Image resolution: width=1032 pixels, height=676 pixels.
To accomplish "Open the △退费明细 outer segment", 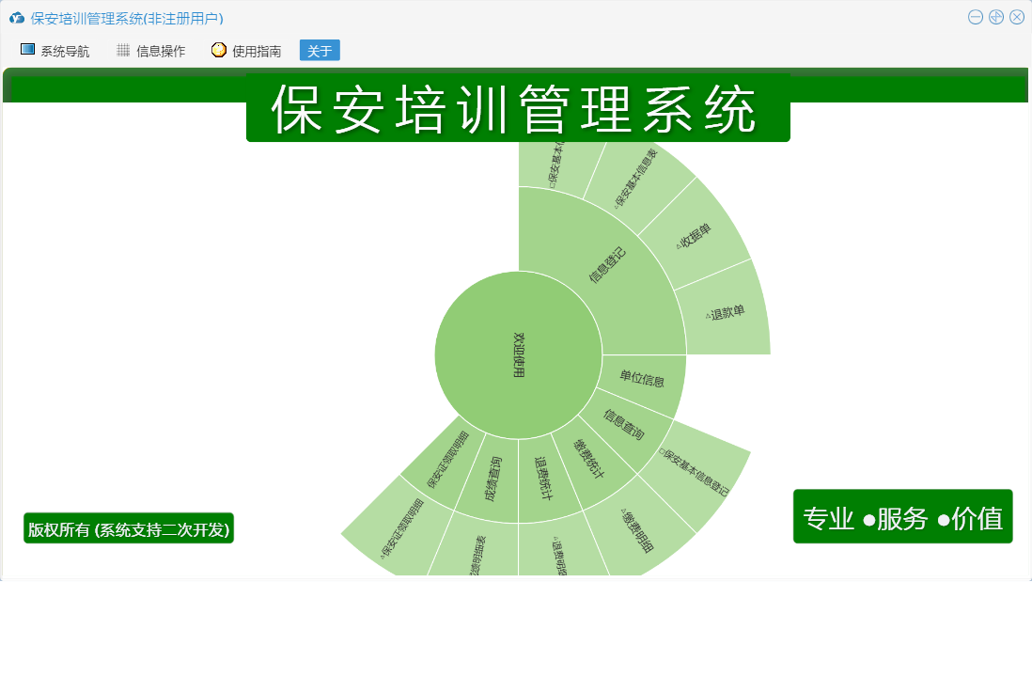I will [x=559, y=555].
